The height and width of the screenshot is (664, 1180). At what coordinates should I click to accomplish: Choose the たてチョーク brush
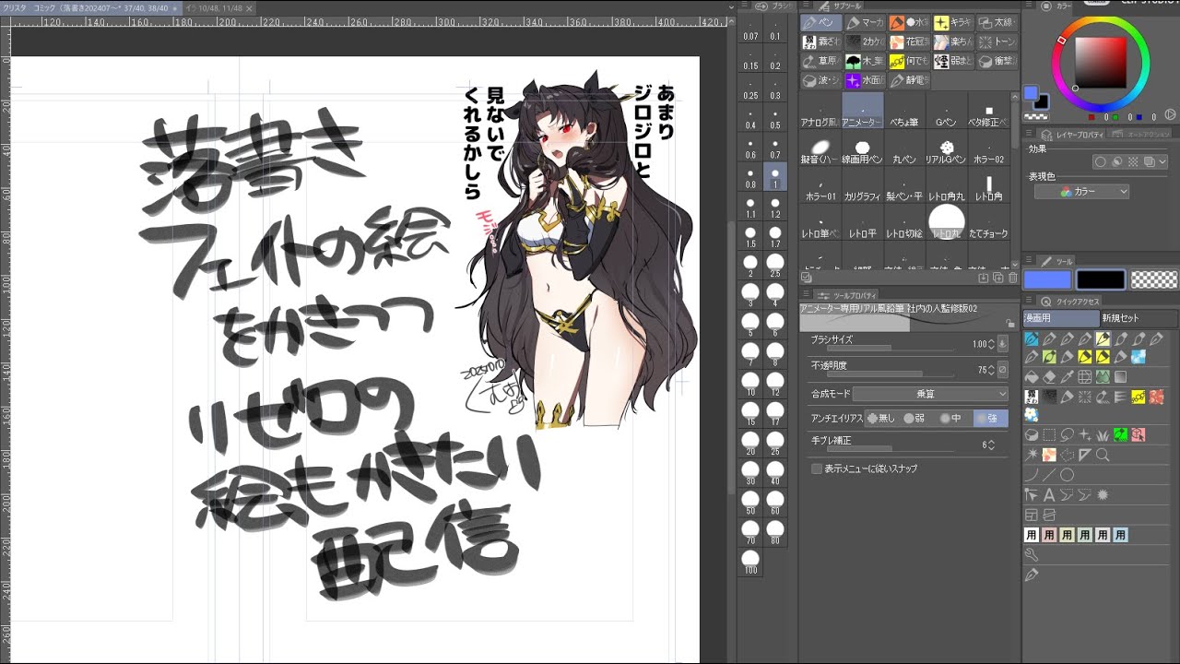pyautogui.click(x=989, y=223)
